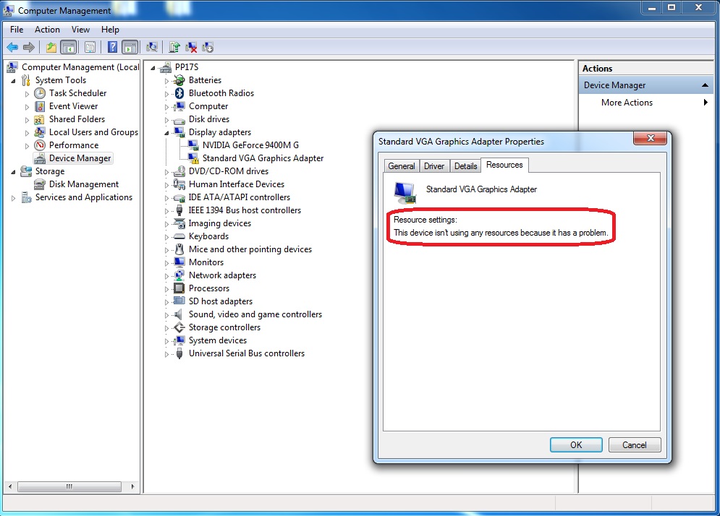Screen dimensions: 720x516
Task: Click OK in the properties dialog
Action: 576,445
